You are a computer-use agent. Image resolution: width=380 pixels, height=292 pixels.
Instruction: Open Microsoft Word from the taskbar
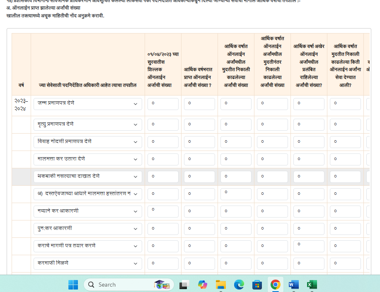pos(293,285)
